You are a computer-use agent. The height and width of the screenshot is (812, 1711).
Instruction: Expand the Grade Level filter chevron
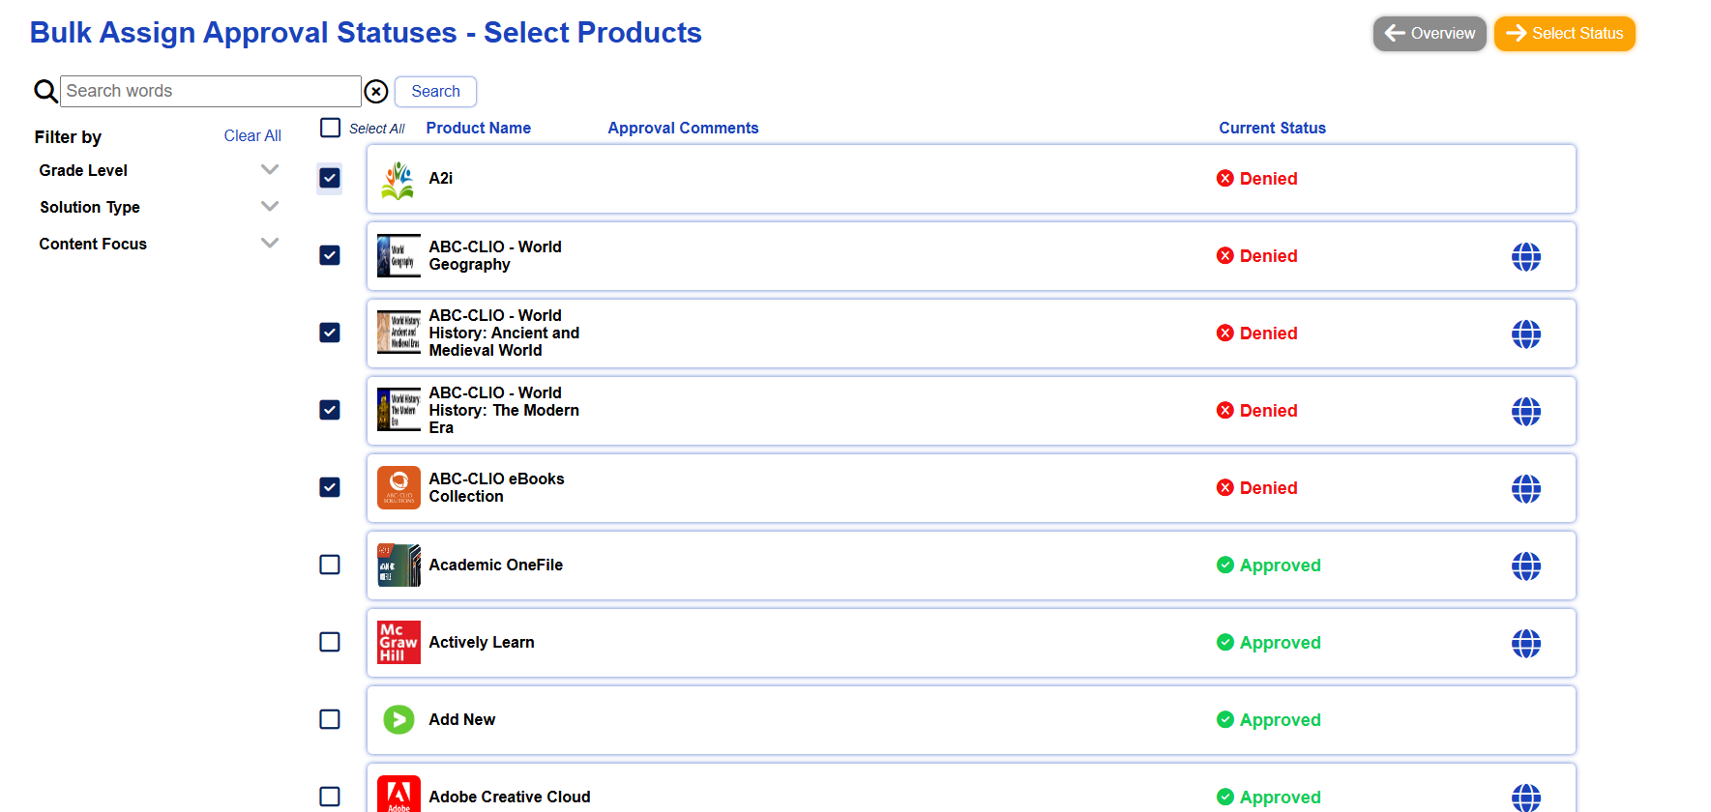tap(270, 169)
